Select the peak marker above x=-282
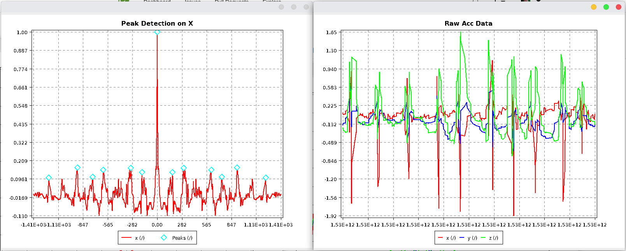626x251 pixels. (131, 168)
